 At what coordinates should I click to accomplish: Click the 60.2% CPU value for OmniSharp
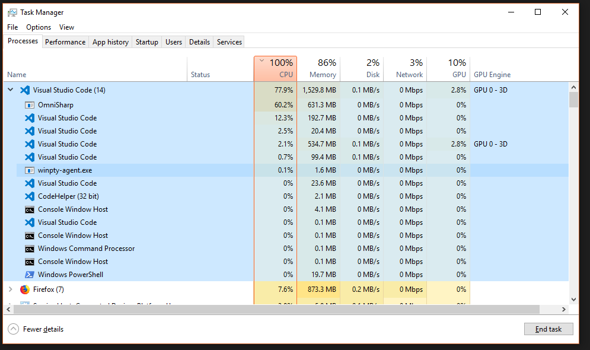(x=283, y=105)
